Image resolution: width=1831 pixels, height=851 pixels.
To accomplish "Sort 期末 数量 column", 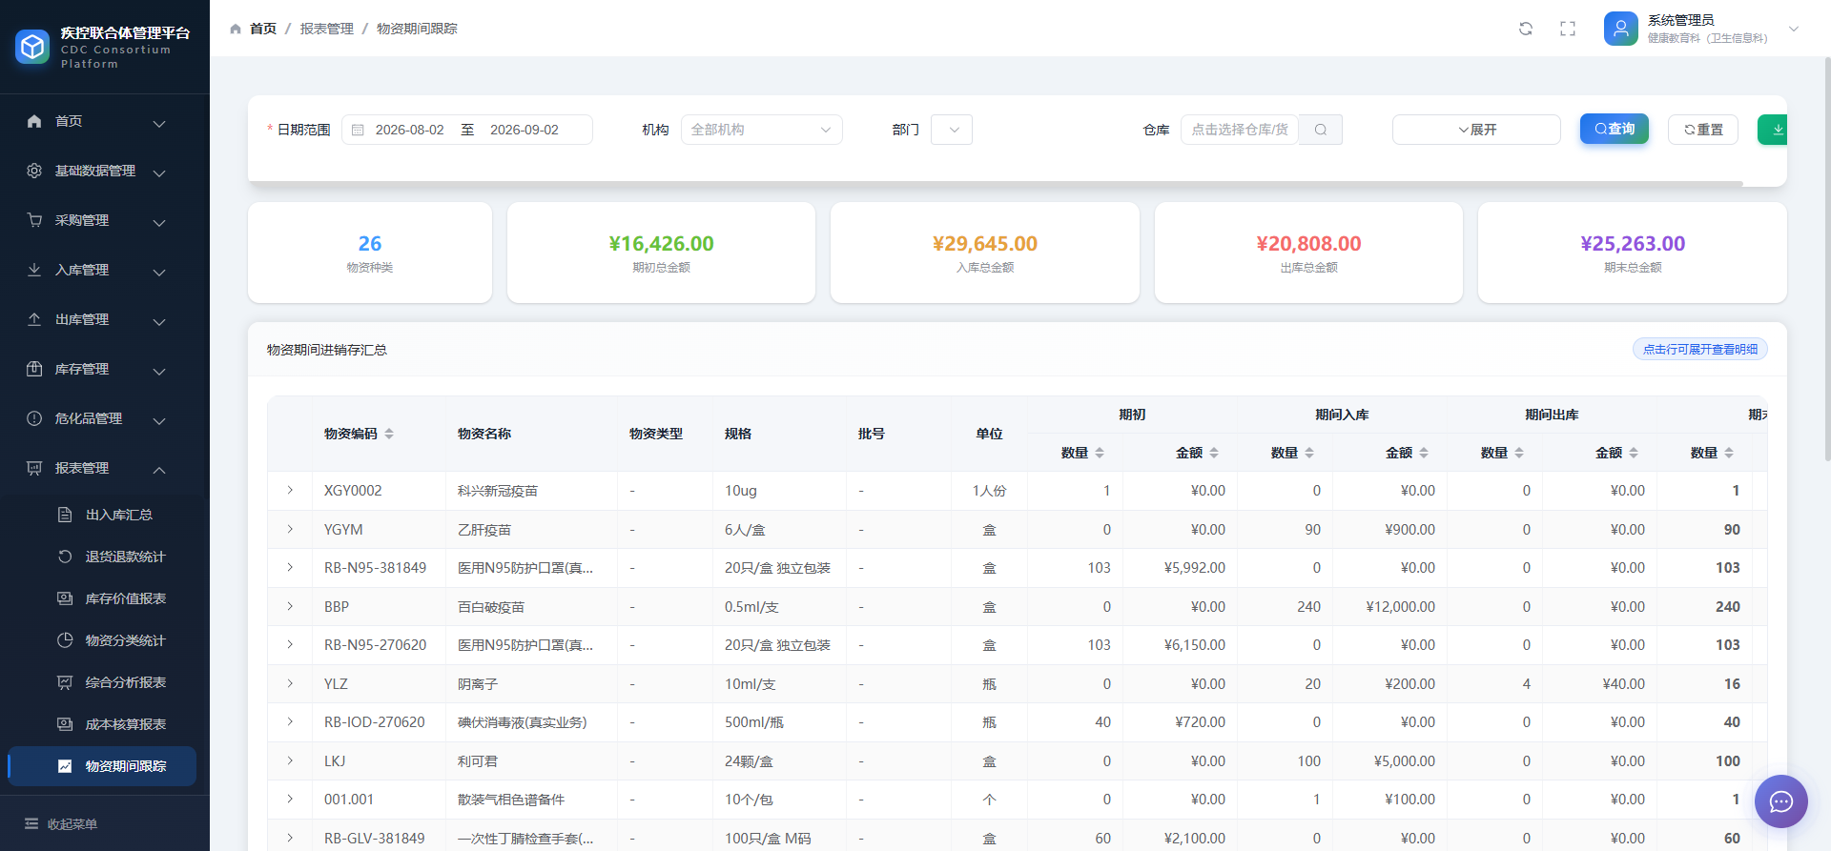I will (1729, 453).
